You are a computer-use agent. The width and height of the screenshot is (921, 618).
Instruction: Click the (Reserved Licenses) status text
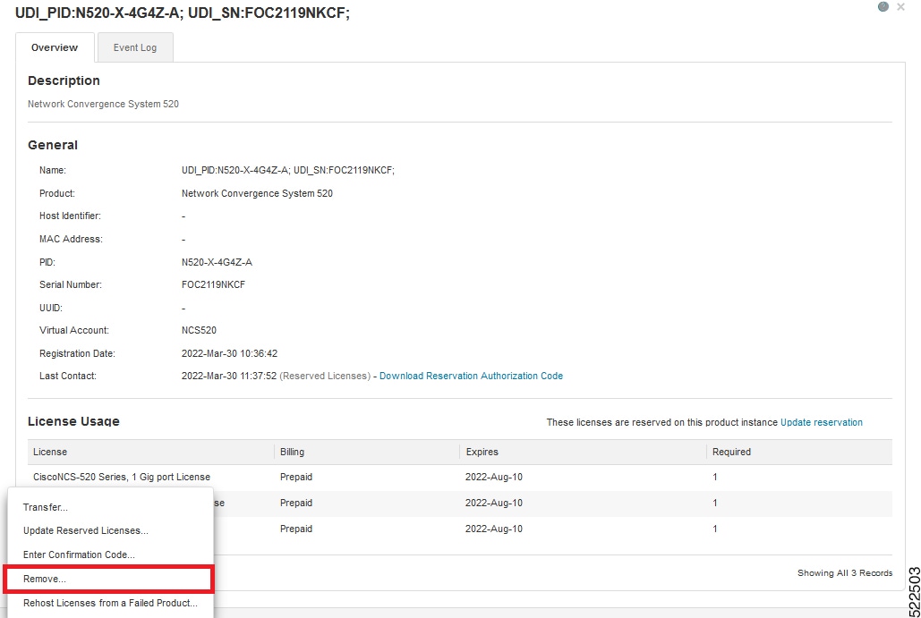point(325,377)
